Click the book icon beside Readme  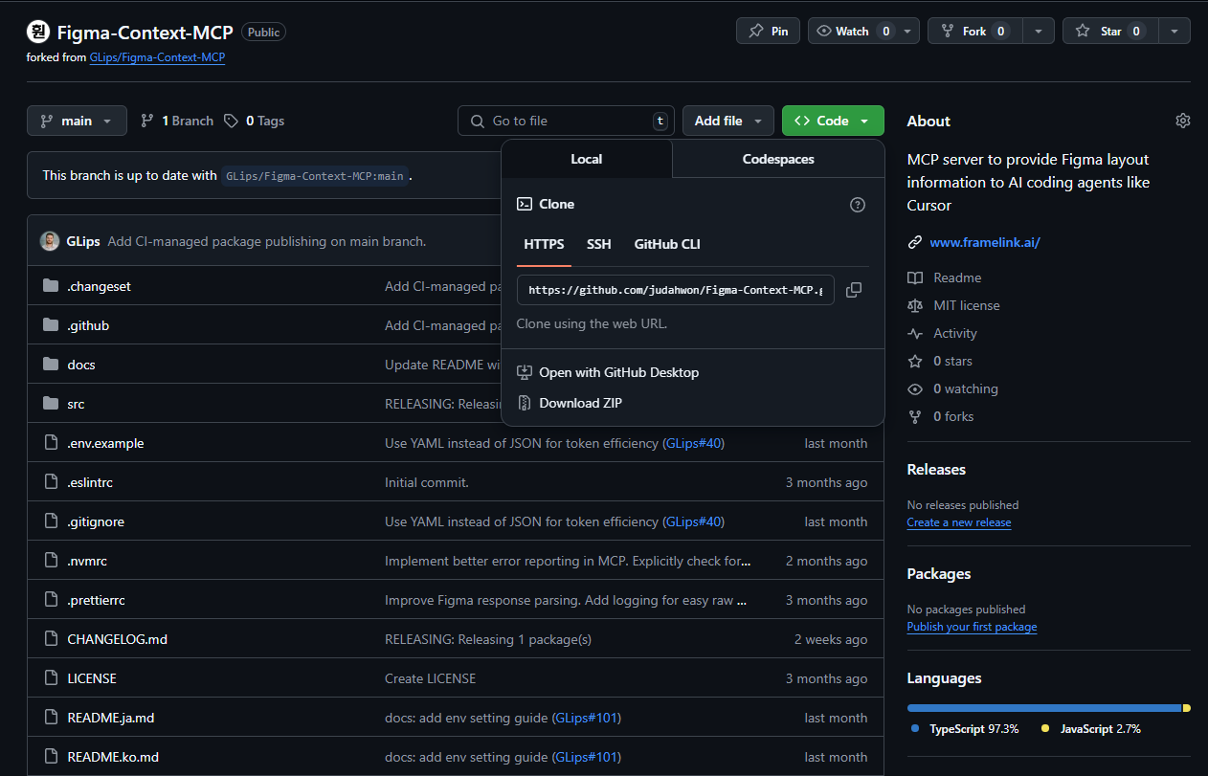click(x=915, y=277)
